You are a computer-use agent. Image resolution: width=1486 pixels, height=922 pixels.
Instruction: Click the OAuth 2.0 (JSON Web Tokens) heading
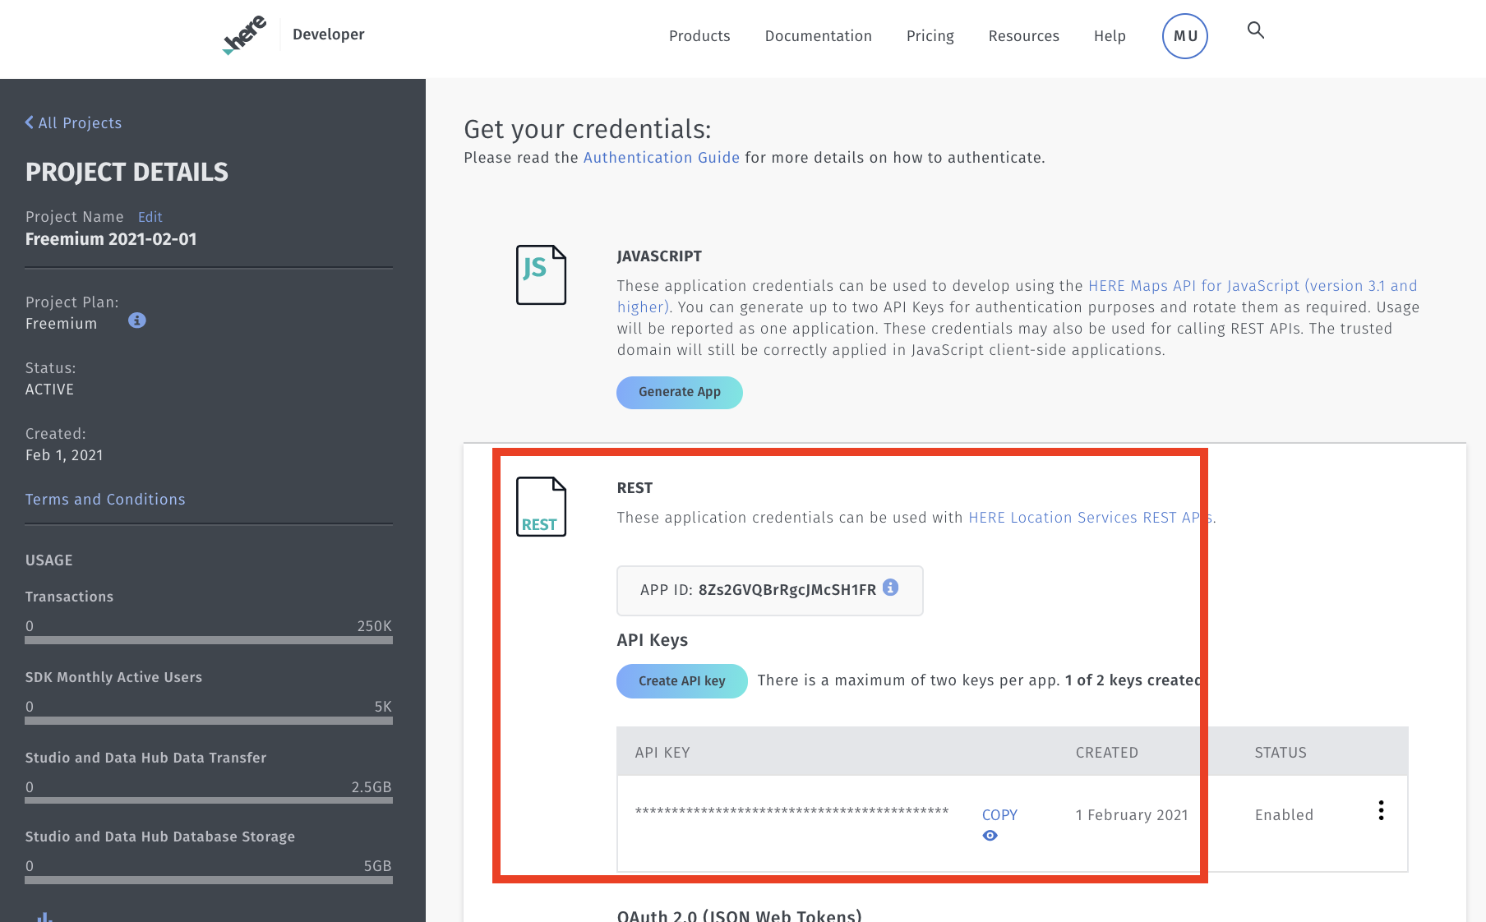(740, 915)
